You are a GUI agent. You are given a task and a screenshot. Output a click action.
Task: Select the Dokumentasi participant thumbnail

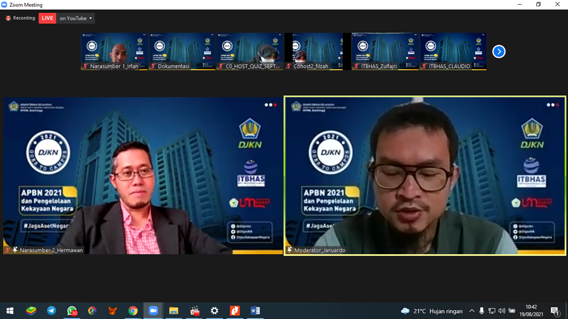(x=182, y=51)
